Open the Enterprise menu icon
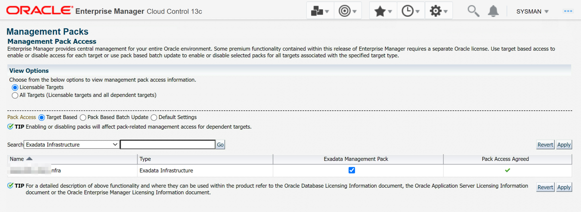 320,11
